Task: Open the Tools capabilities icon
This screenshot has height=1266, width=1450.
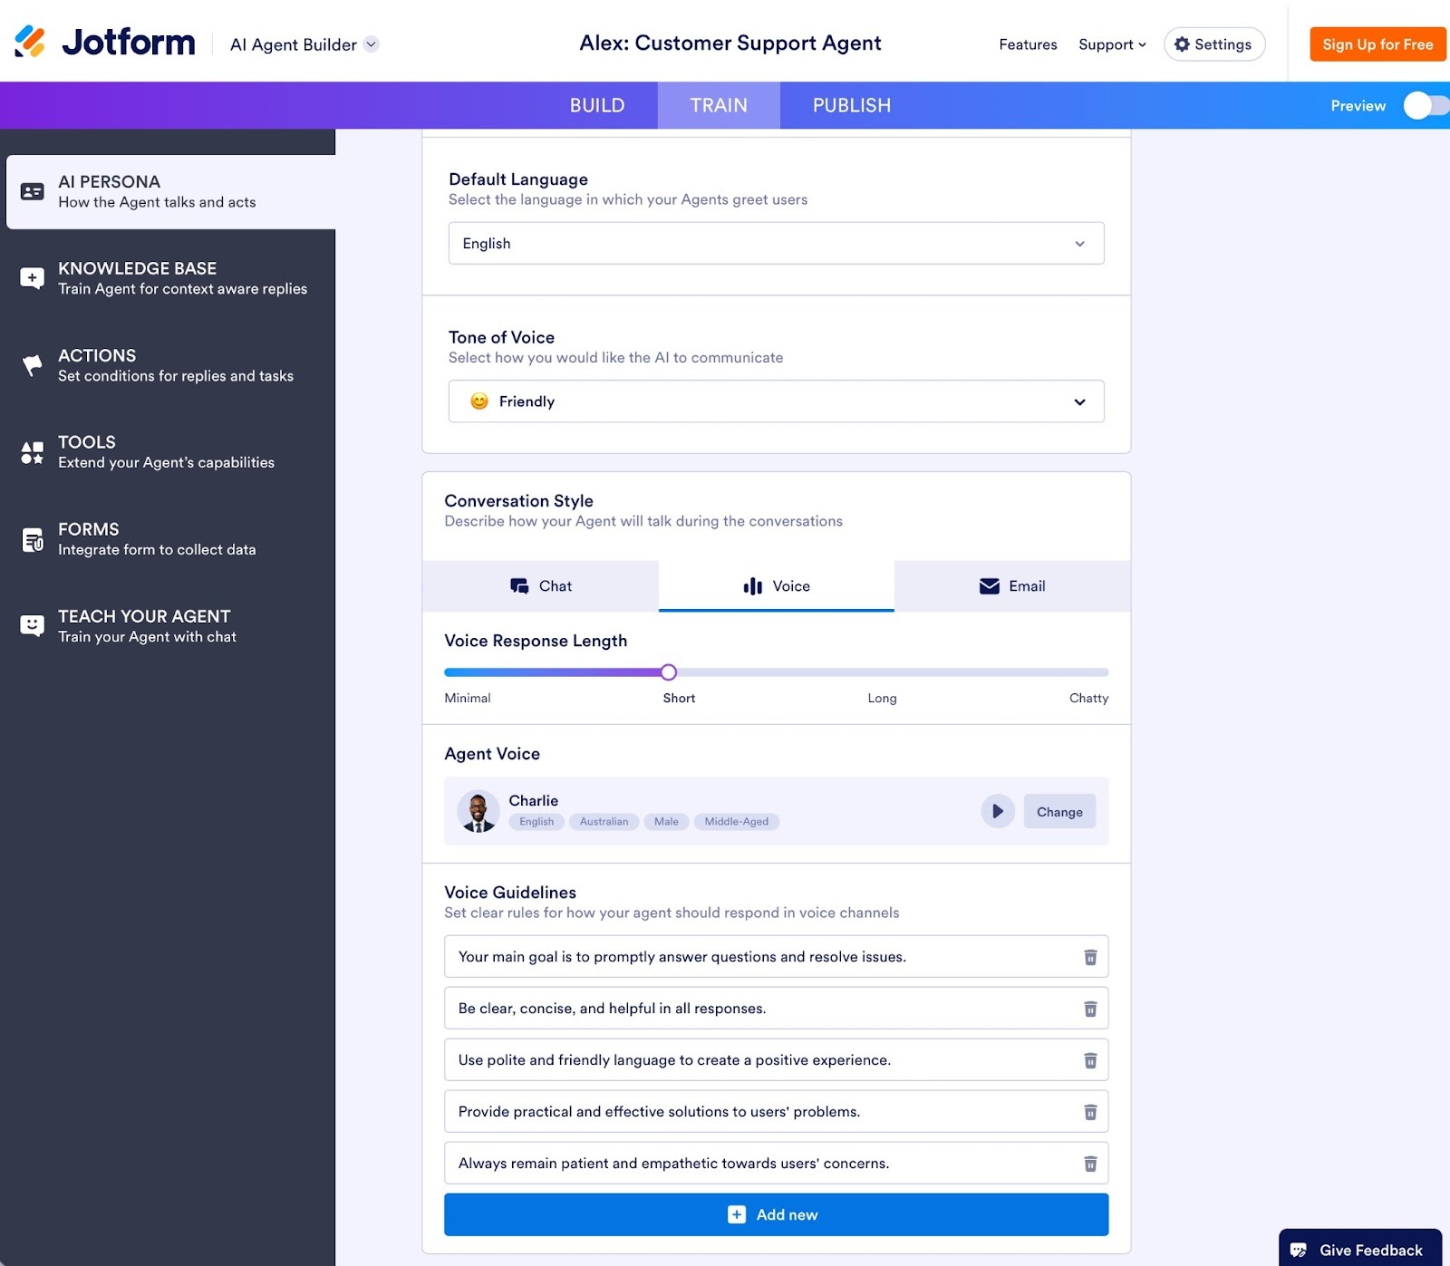Action: (33, 451)
